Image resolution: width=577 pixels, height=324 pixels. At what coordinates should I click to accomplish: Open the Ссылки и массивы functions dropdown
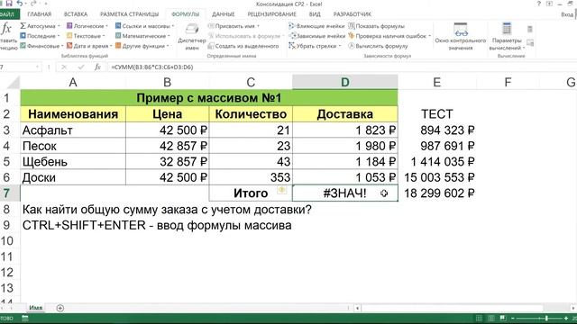pyautogui.click(x=144, y=26)
